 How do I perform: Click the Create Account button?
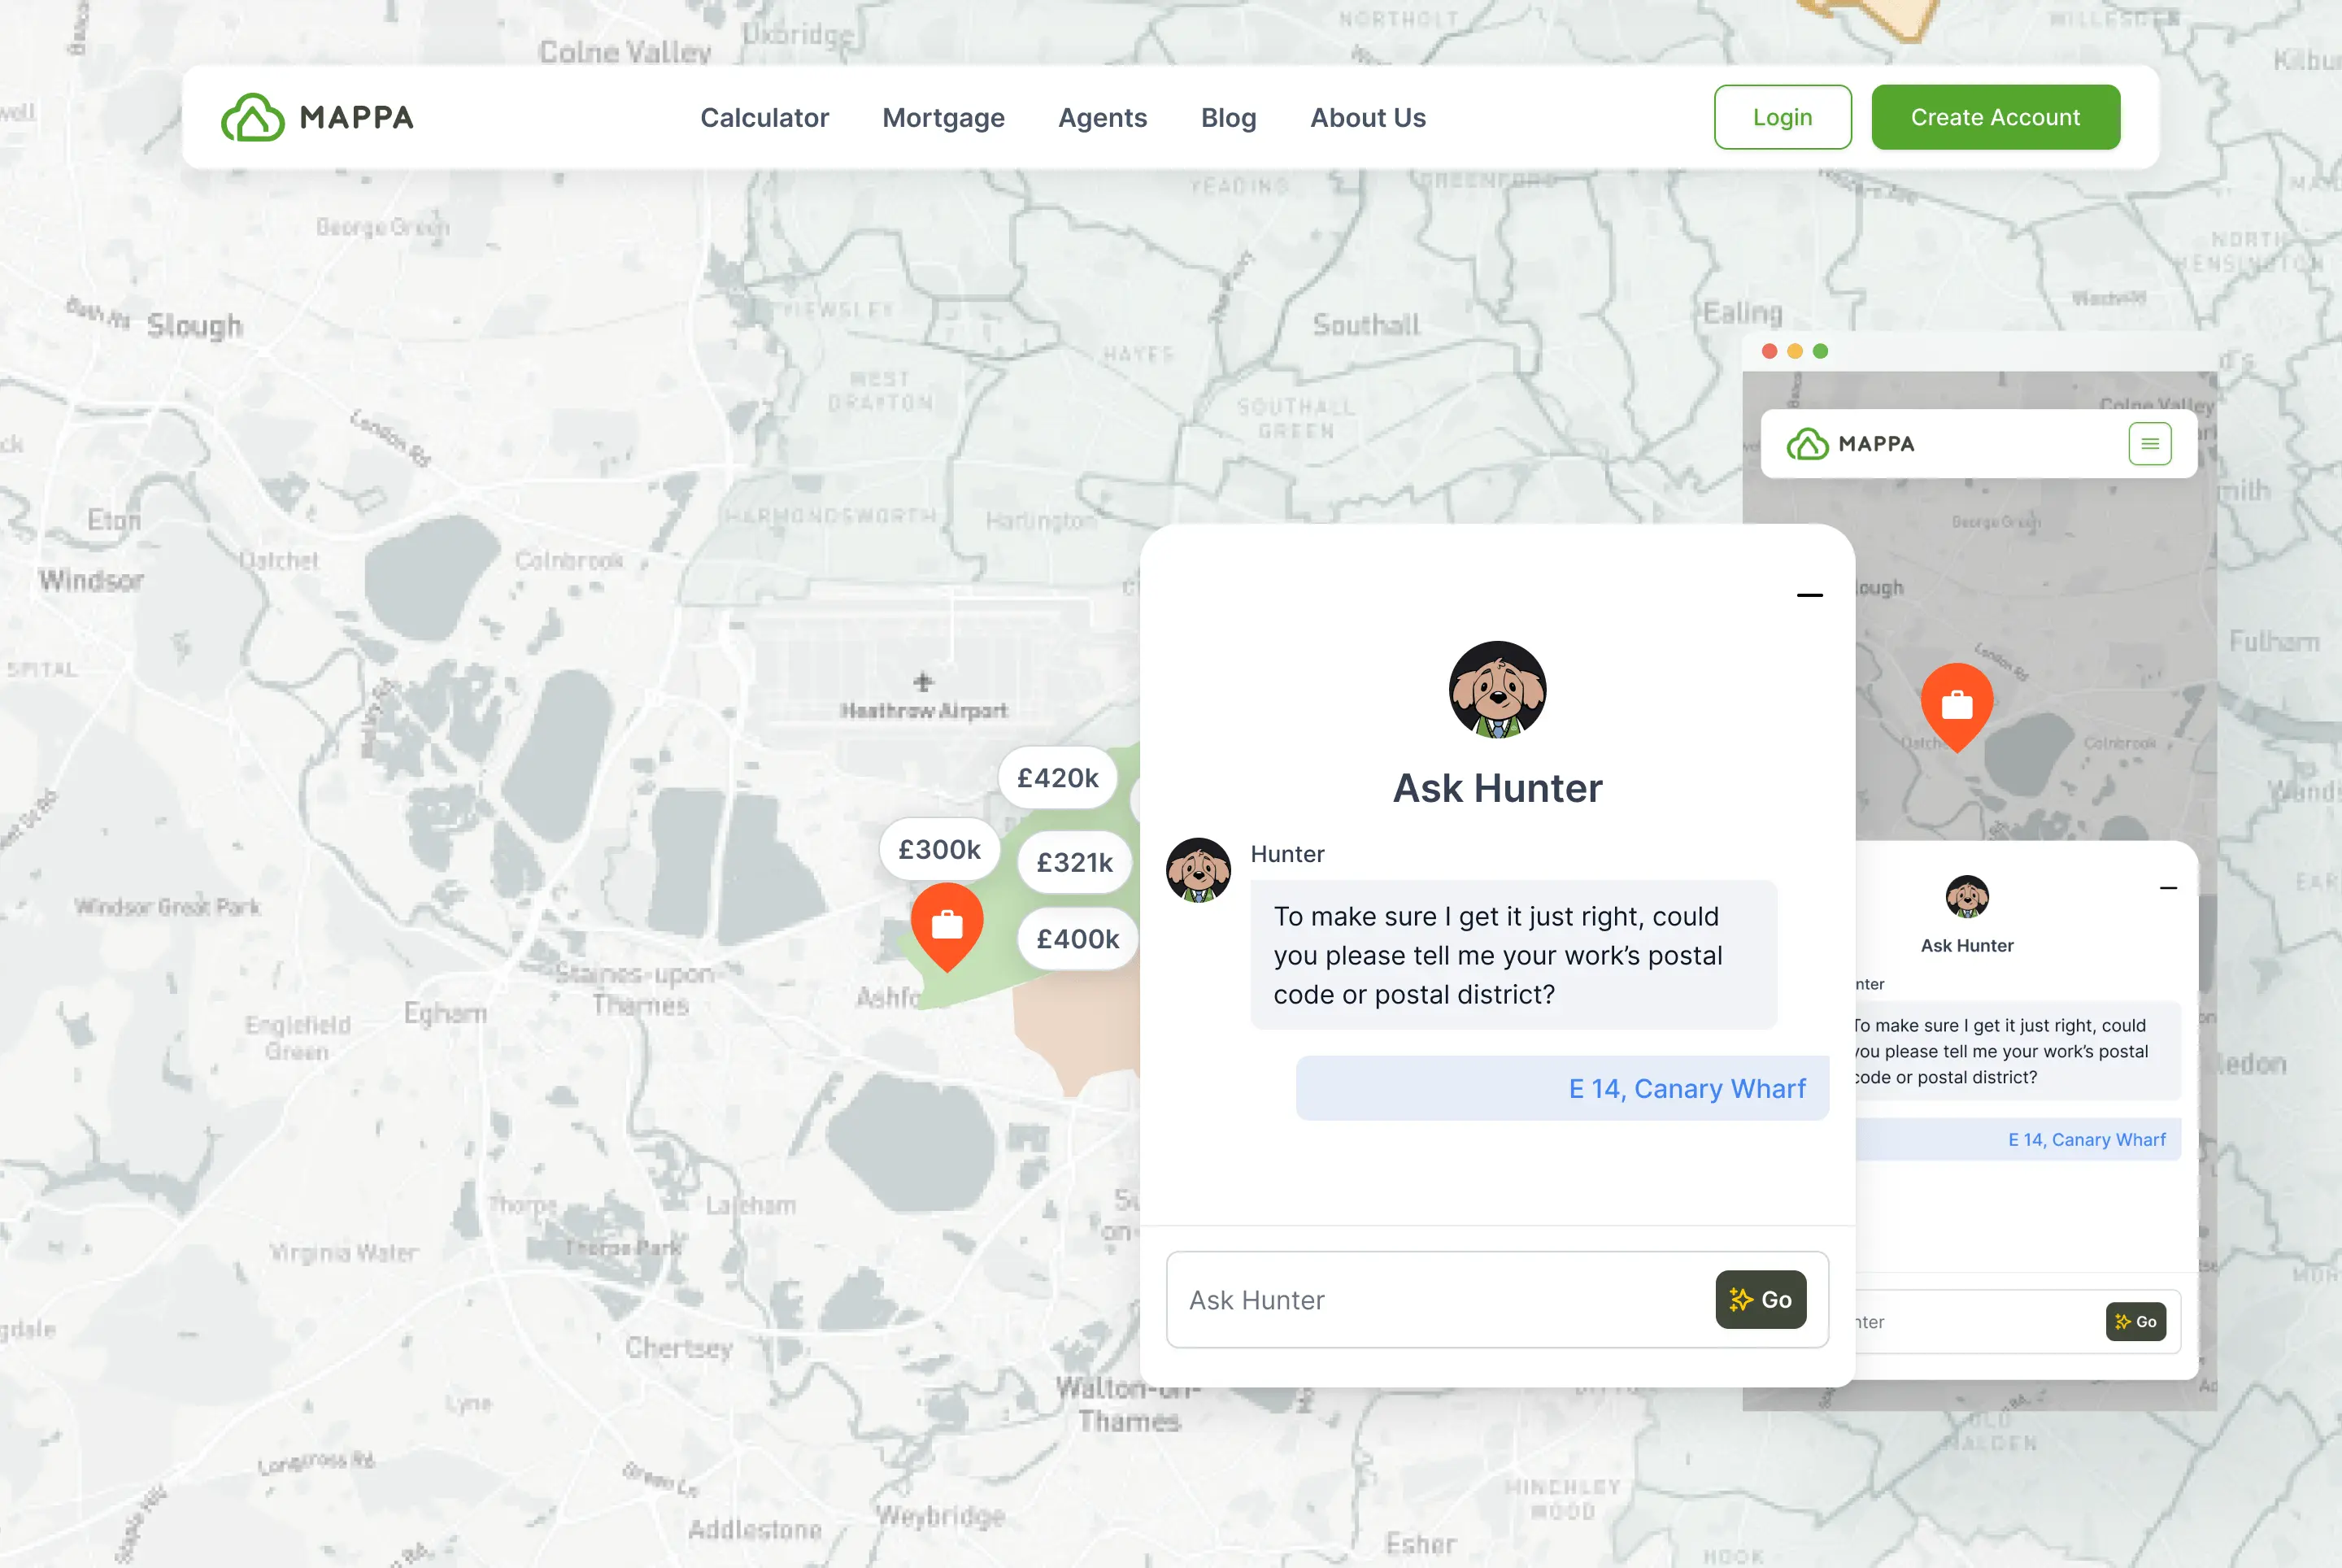pyautogui.click(x=1995, y=117)
